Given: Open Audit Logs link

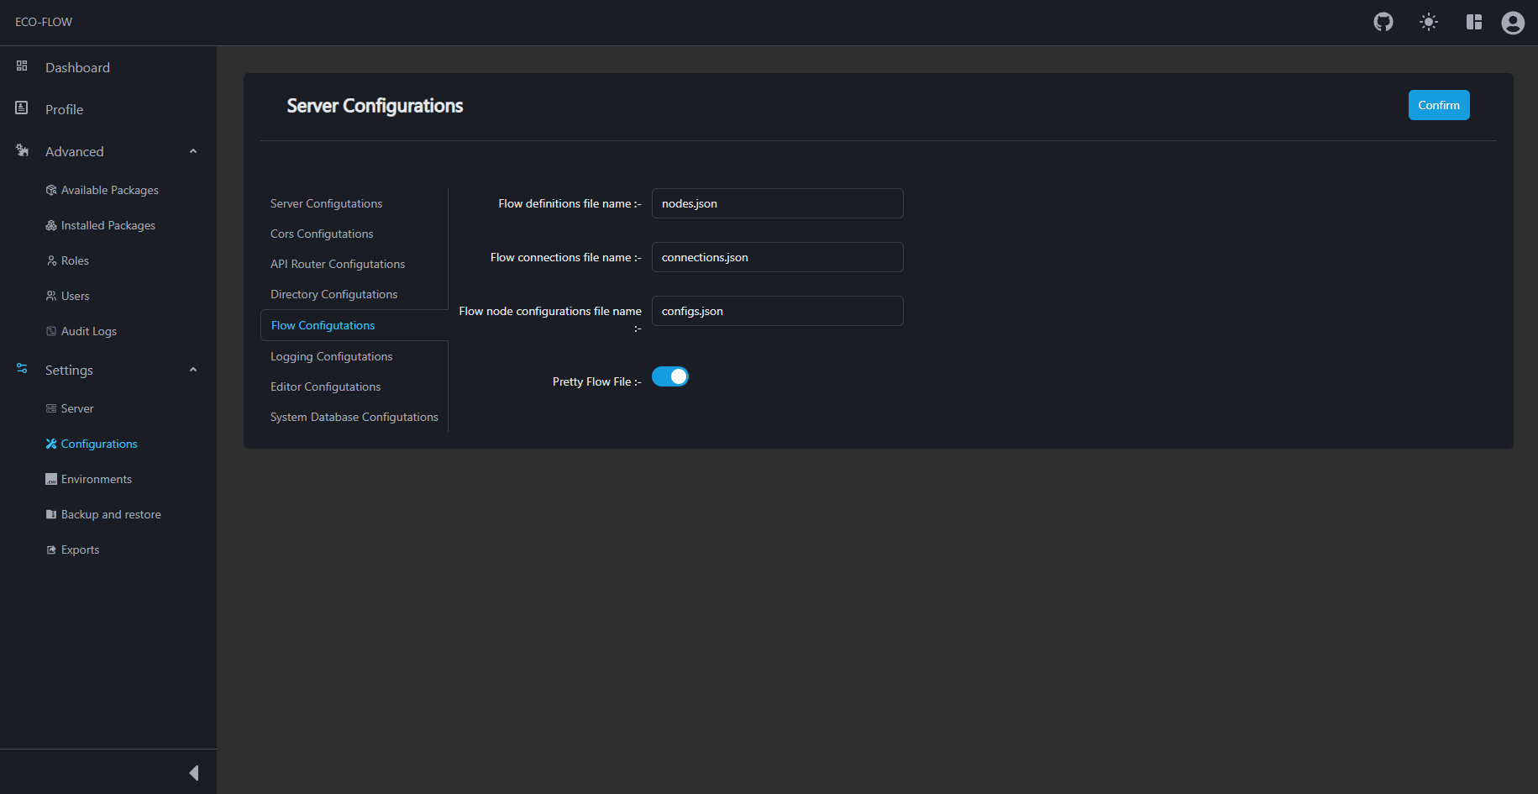Looking at the screenshot, I should point(88,331).
